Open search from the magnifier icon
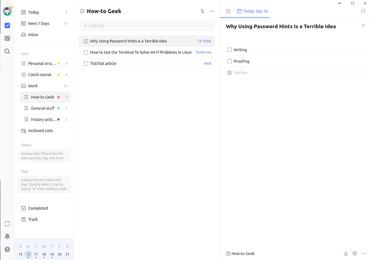Screen dimensions: 371x260 (7, 51)
